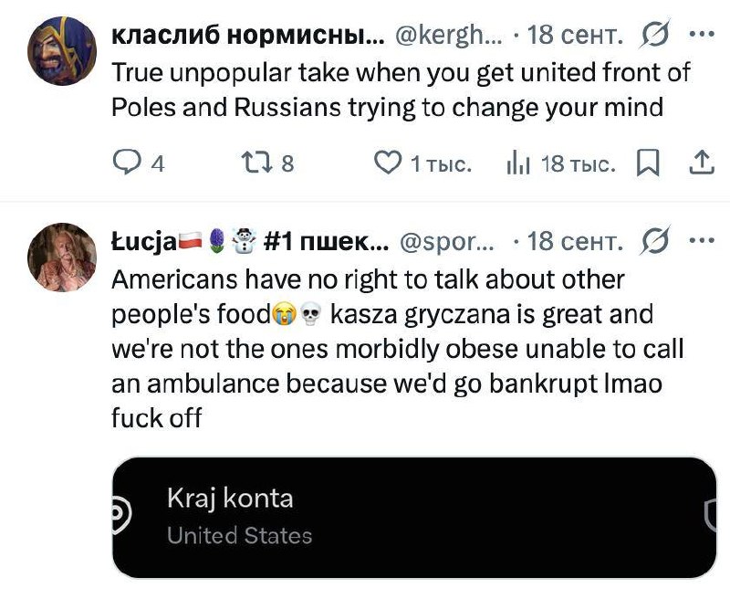This screenshot has height=599, width=730.
Task: Open the @spor... handle link
Action: 447,241
